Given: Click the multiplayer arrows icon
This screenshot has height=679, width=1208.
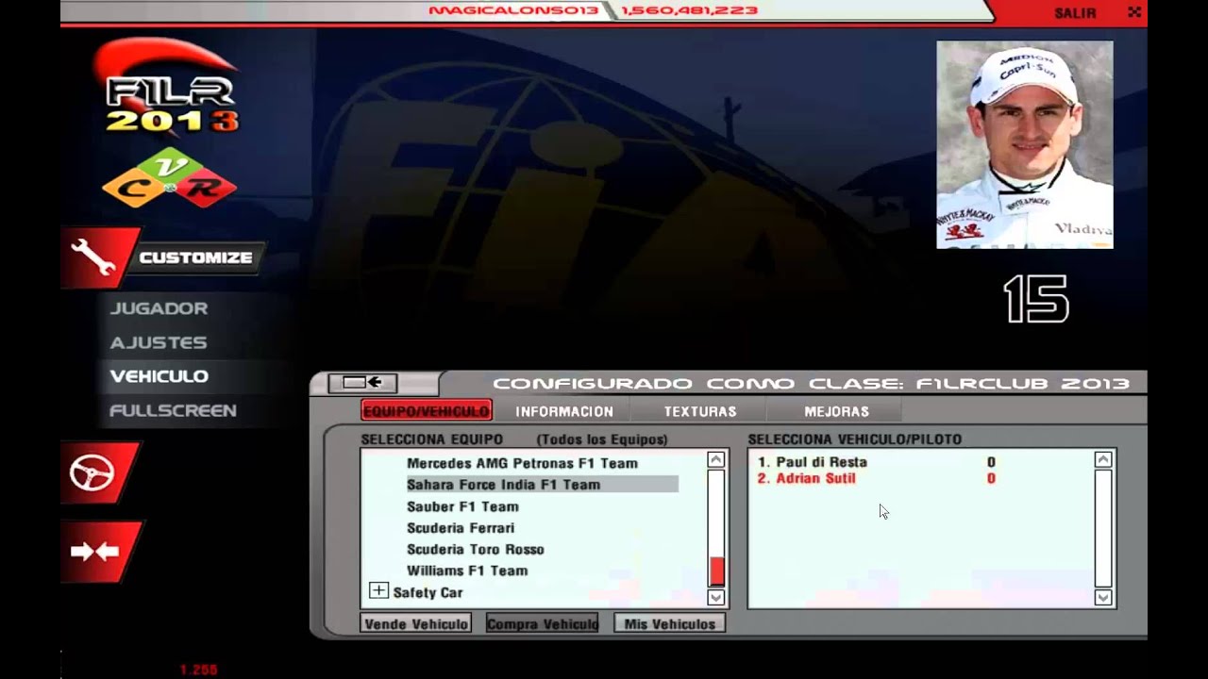Looking at the screenshot, I should click(94, 552).
